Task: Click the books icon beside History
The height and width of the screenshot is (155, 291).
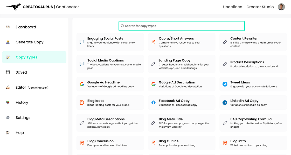Action: coord(8,102)
